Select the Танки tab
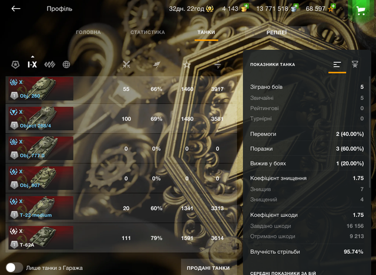 (206, 32)
